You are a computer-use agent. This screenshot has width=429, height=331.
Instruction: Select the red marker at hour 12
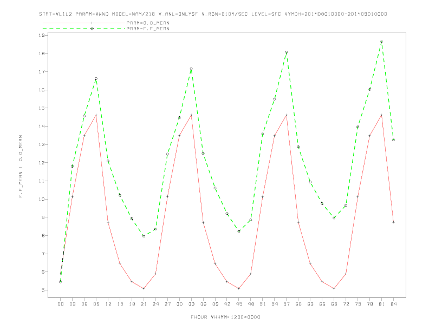[108, 222]
